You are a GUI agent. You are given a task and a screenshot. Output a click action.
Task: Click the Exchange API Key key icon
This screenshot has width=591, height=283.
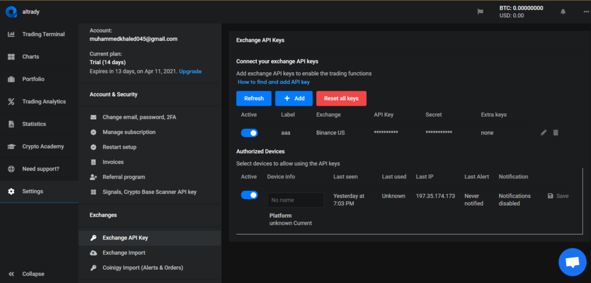pos(93,238)
